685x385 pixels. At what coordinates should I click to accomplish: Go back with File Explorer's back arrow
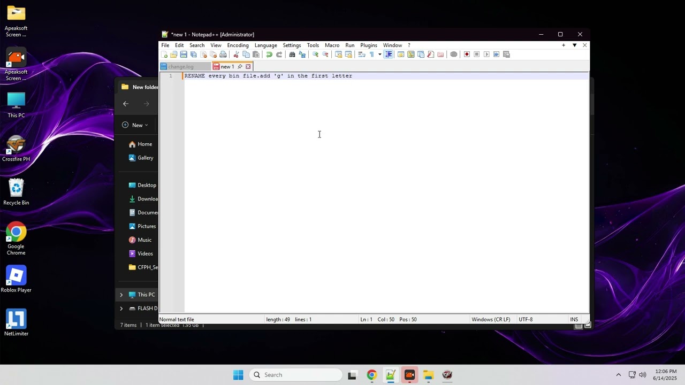point(126,104)
